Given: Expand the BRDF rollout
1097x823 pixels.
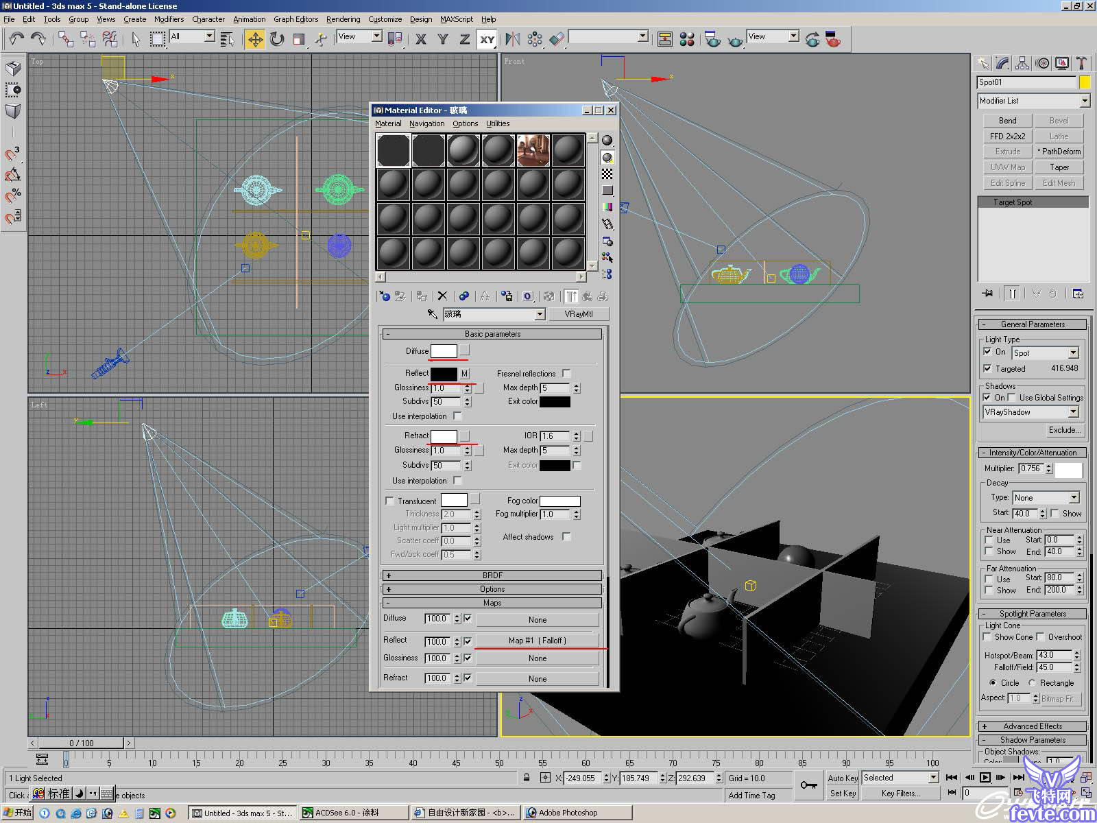Looking at the screenshot, I should pos(492,575).
